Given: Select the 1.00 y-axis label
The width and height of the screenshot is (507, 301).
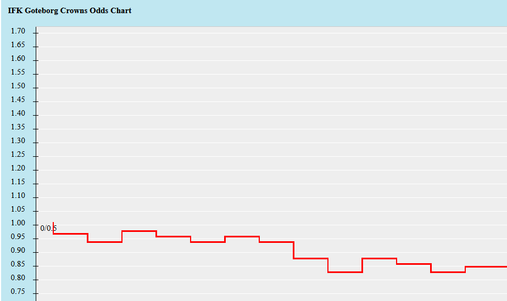Looking at the screenshot, I should pos(18,223).
